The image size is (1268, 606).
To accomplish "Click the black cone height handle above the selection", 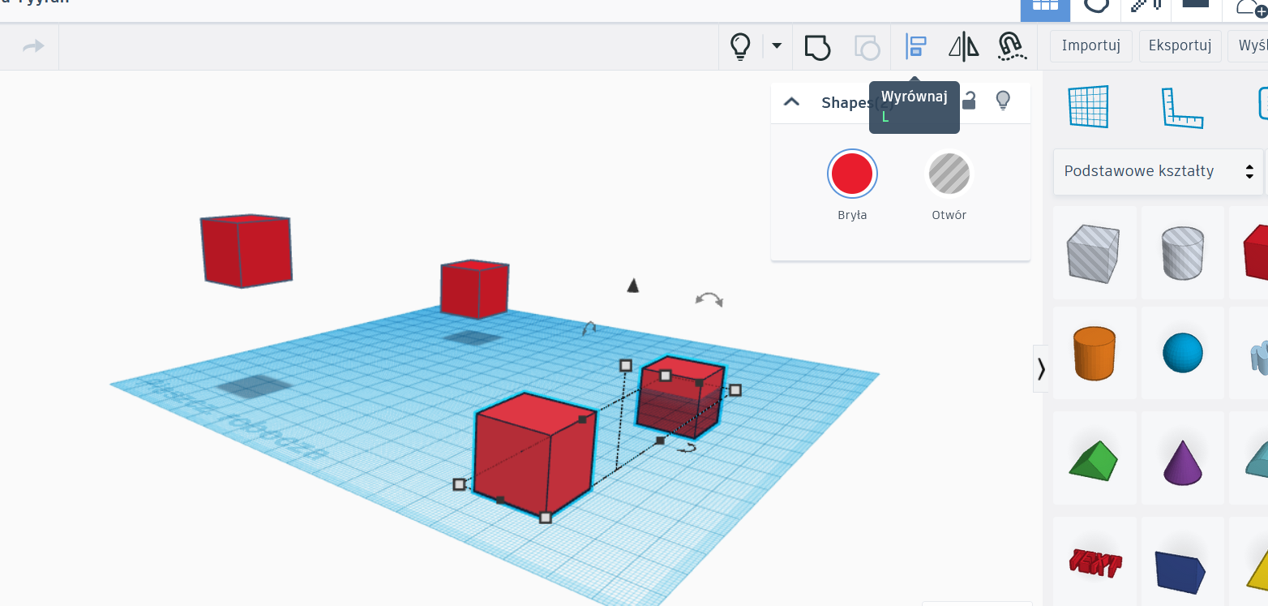I will (x=633, y=285).
